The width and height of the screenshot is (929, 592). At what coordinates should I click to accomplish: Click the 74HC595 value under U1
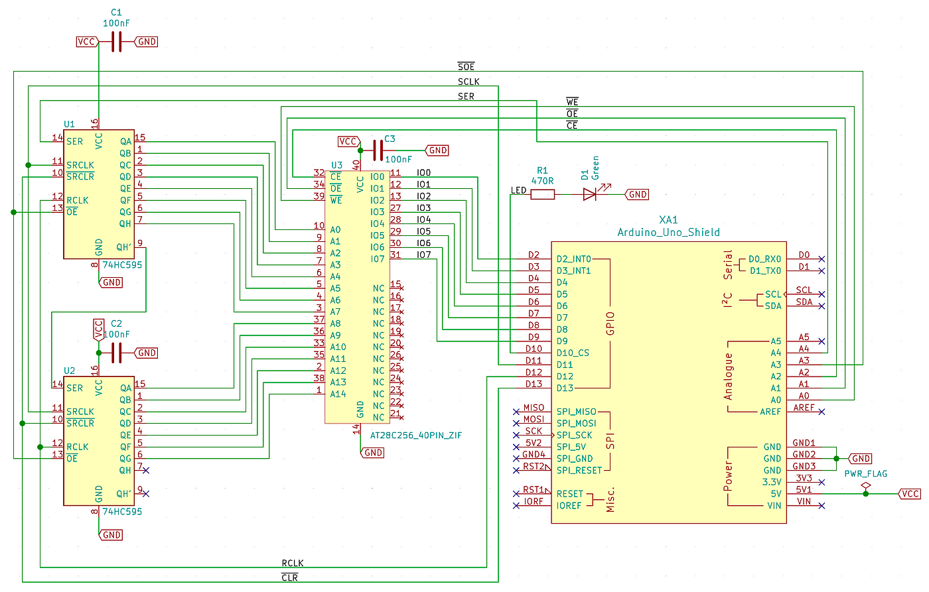pos(122,265)
